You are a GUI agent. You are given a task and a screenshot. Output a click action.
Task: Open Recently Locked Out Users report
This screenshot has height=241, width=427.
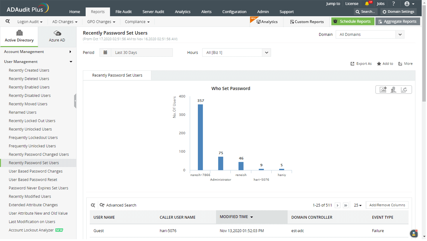(32, 121)
